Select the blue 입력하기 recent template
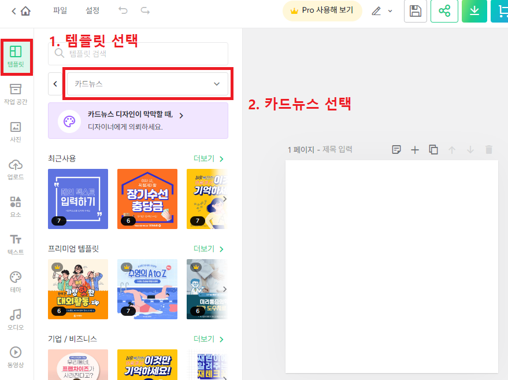The height and width of the screenshot is (380, 508). [78, 199]
